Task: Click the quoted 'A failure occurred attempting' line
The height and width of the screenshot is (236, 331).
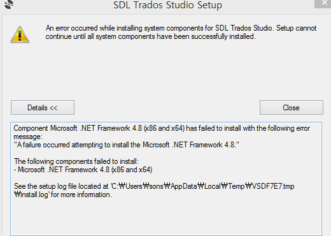Action: (x=127, y=145)
